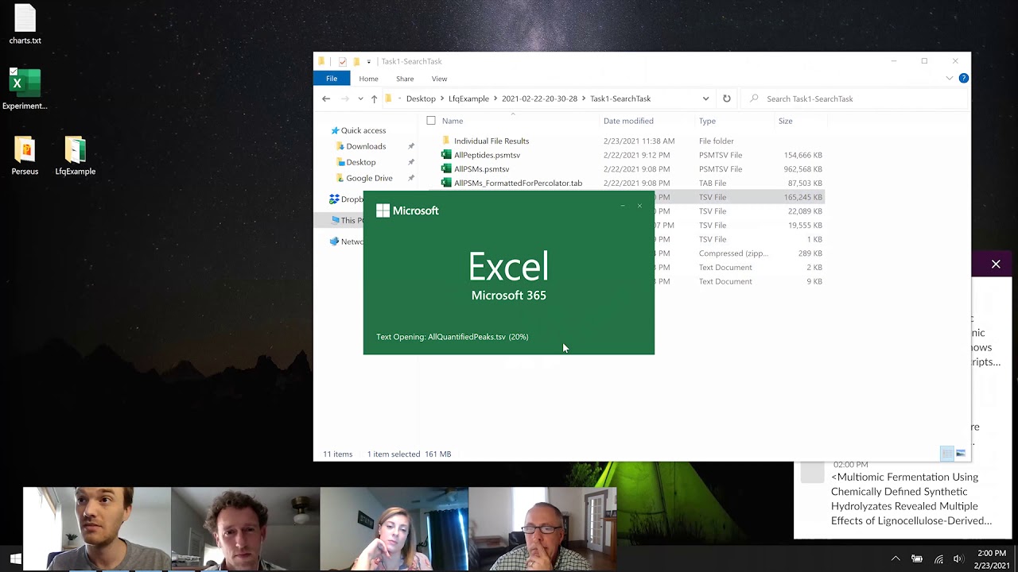Minimize the Excel splash screen
This screenshot has height=572, width=1018.
tap(623, 206)
